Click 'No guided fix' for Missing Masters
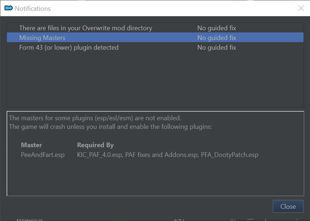Viewport: 310px width, 221px height. (x=217, y=37)
